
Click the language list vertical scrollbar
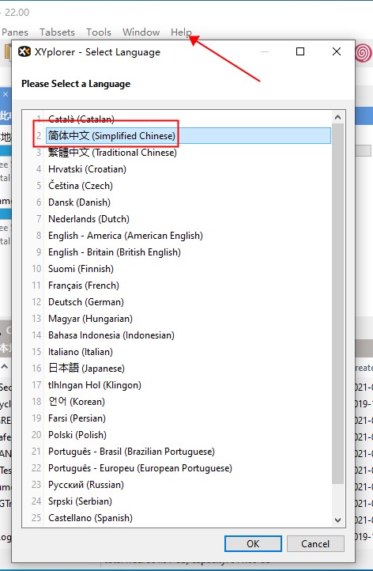337,304
